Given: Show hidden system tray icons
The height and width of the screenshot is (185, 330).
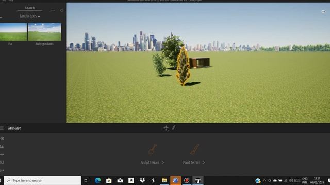Looking at the screenshot, I should 265,180.
